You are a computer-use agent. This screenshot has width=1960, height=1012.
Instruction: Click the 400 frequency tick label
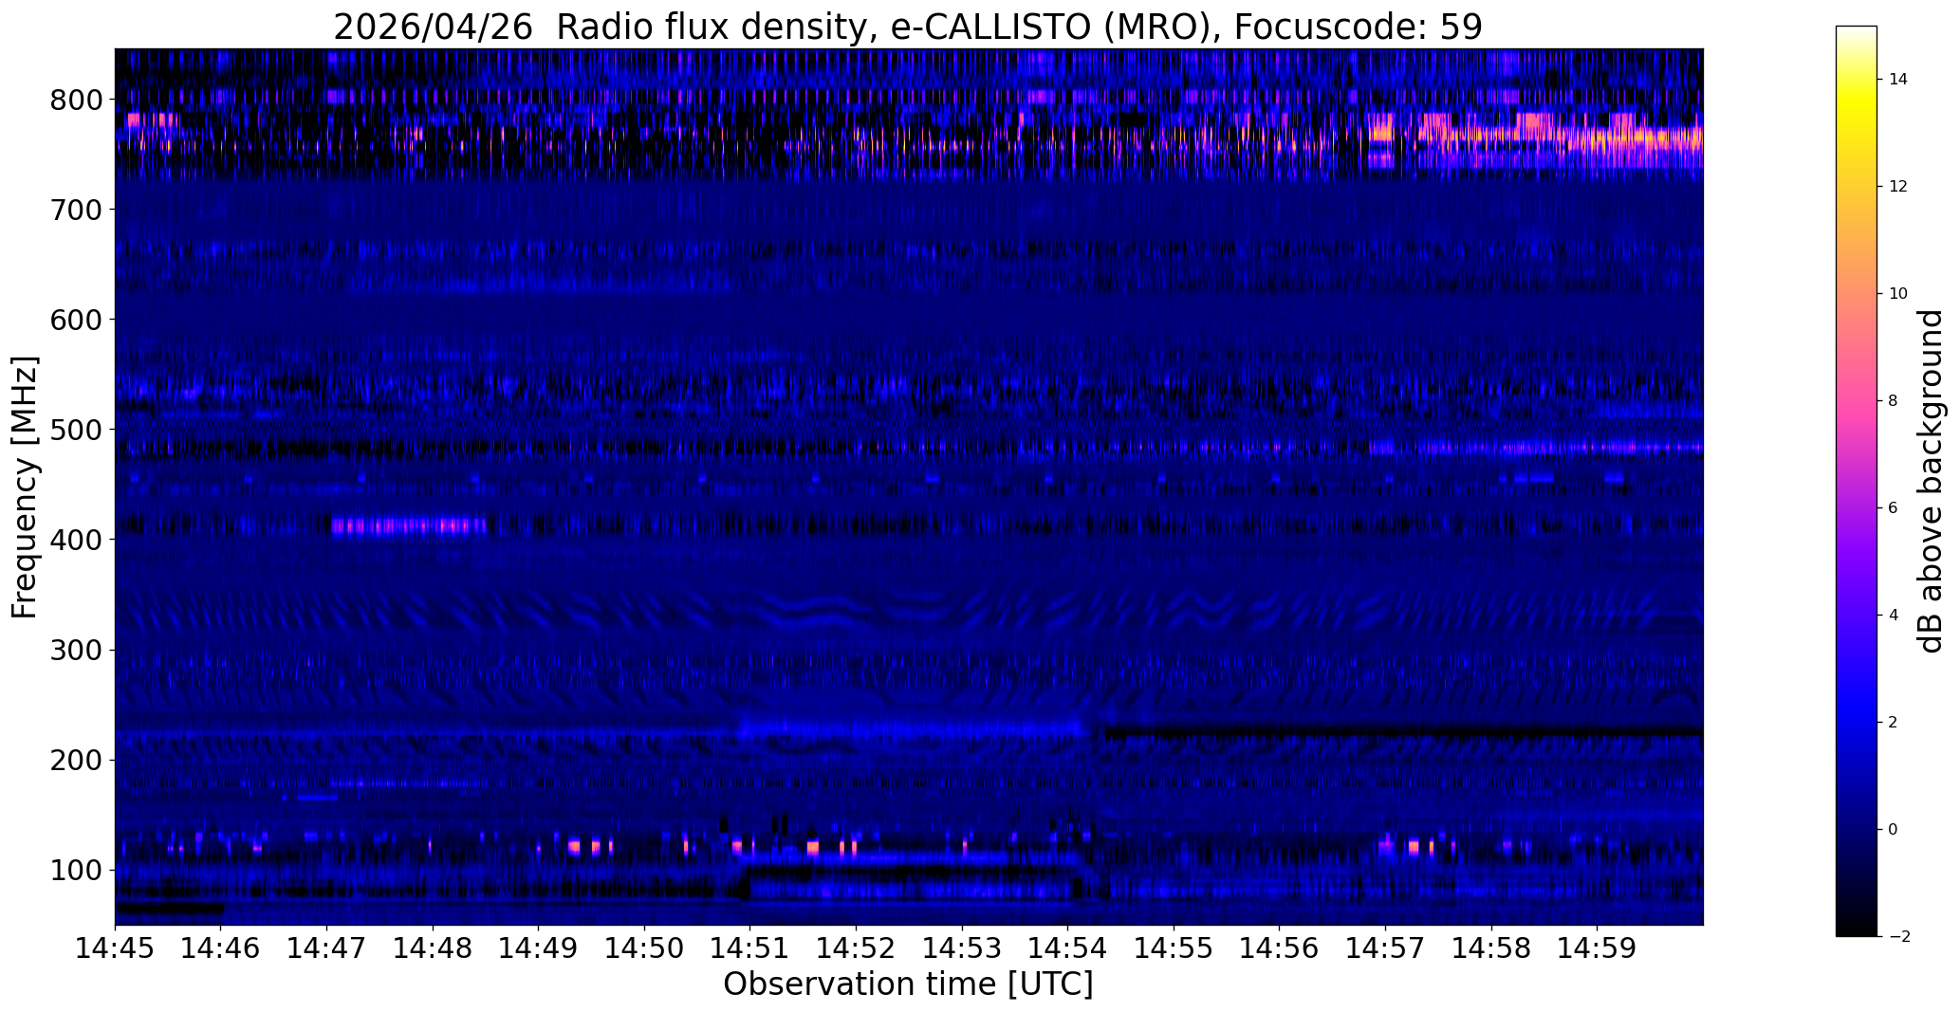pos(75,540)
